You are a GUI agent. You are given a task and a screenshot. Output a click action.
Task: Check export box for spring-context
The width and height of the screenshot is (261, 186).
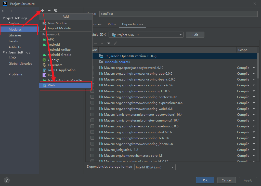92,97
